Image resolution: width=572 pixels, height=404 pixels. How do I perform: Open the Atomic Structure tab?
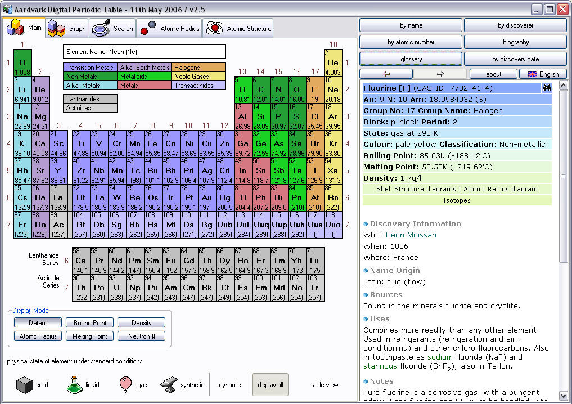coord(238,28)
